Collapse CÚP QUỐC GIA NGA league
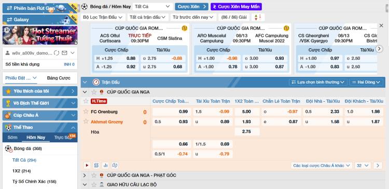Viewport: 389px width, 189px height. click(x=85, y=92)
